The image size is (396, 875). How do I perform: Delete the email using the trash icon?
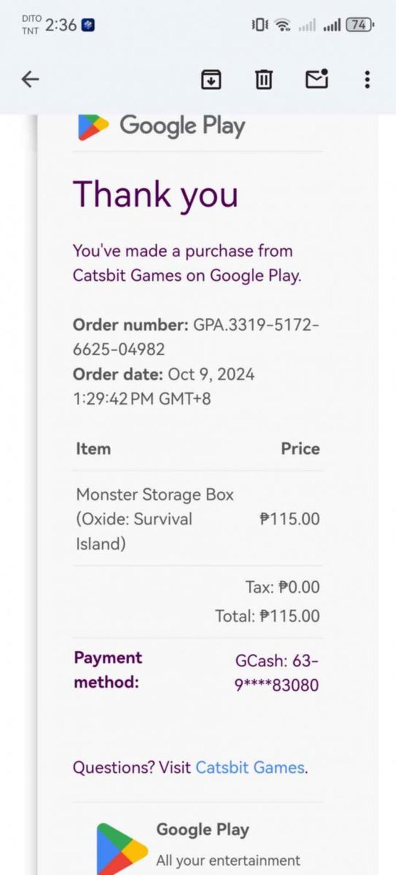[x=263, y=80]
